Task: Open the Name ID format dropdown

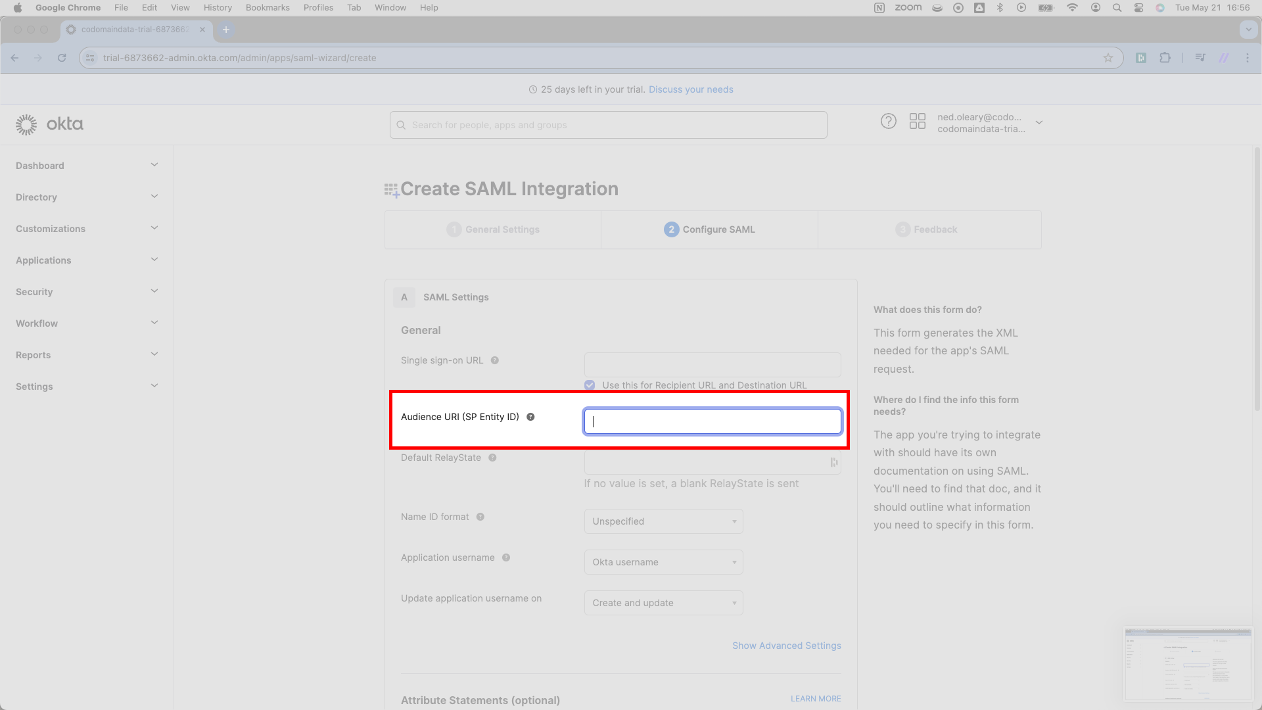Action: click(663, 521)
